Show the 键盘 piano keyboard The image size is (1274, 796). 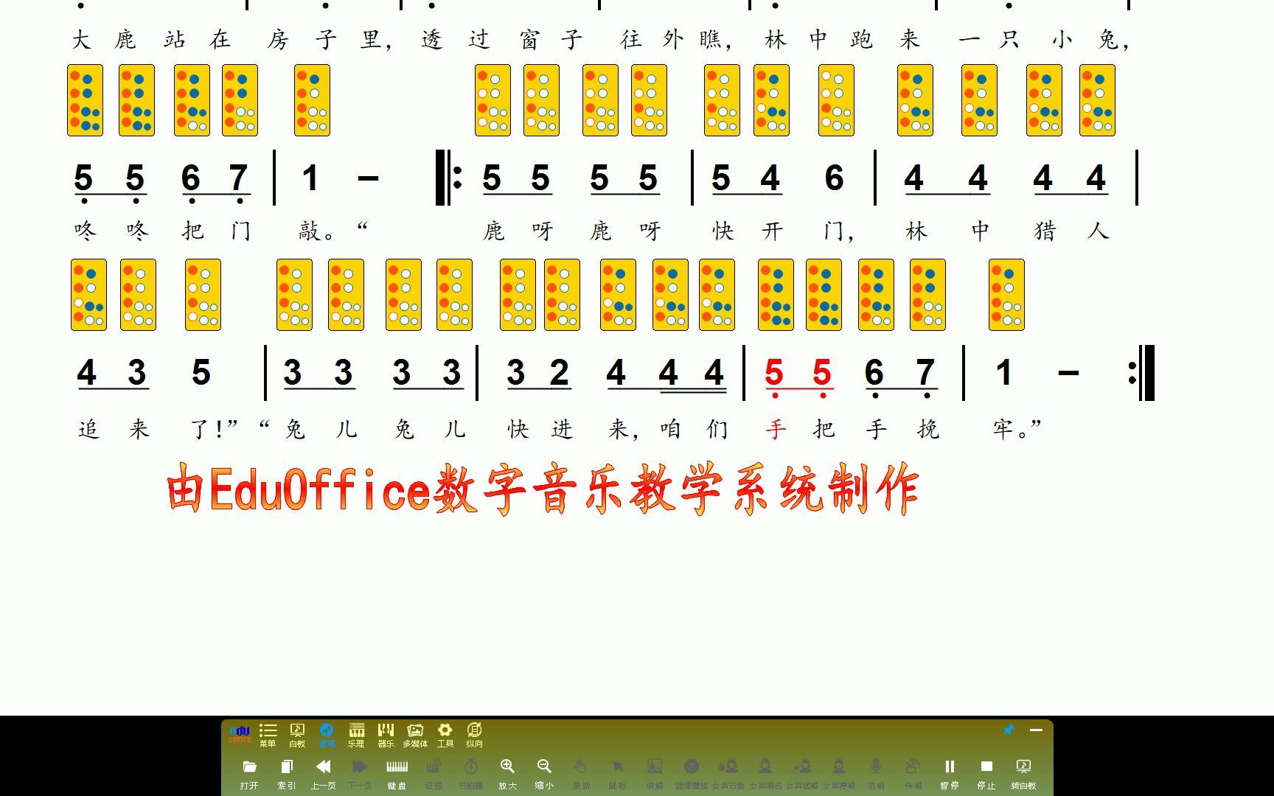(x=397, y=774)
